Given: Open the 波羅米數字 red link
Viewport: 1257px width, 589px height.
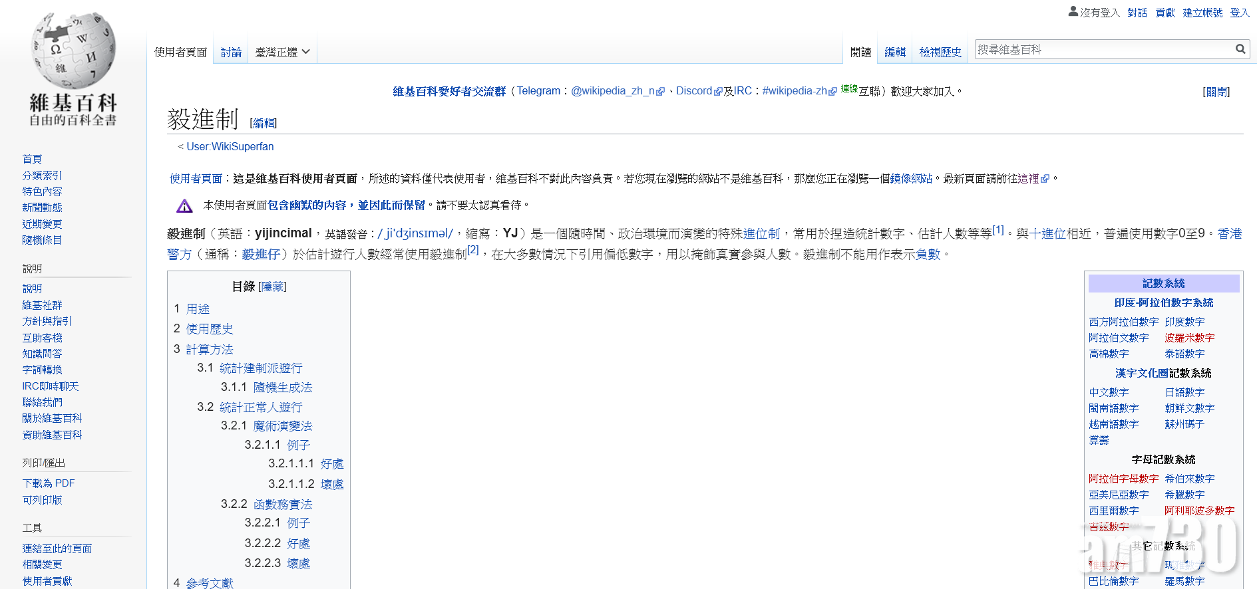Looking at the screenshot, I should (x=1189, y=338).
